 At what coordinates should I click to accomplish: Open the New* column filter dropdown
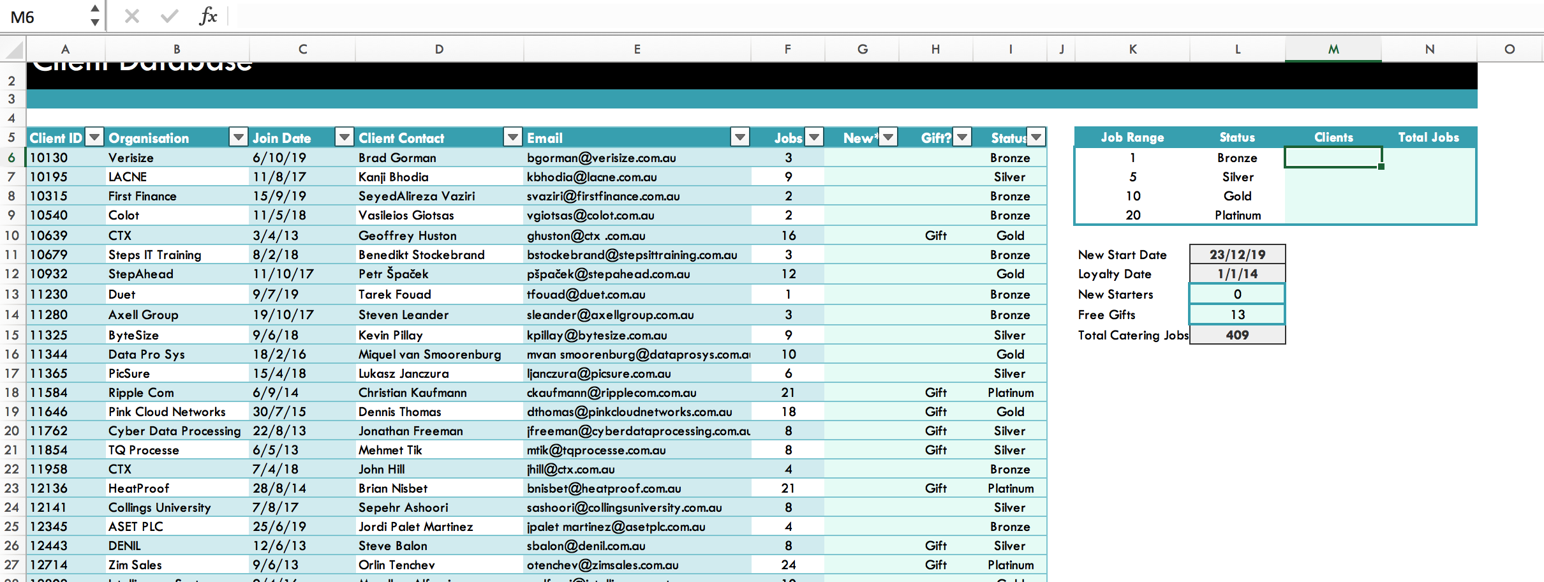(x=888, y=137)
